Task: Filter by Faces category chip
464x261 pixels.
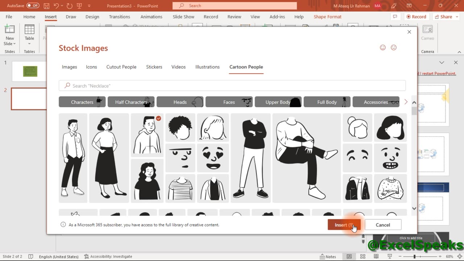Action: coord(229,102)
